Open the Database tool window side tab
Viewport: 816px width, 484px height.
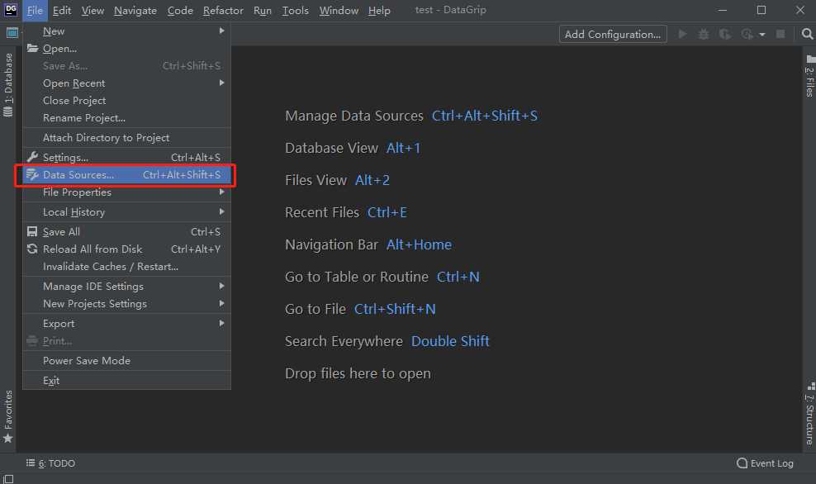7,85
